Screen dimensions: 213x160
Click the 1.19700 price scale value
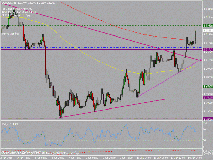pyautogui.click(x=208, y=94)
